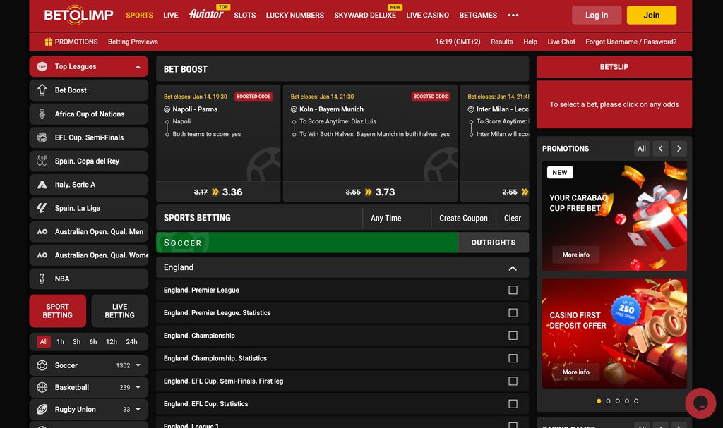Tick EFL Cup. Semi-Finals. First leg checkbox
The width and height of the screenshot is (723, 428).
[513, 381]
